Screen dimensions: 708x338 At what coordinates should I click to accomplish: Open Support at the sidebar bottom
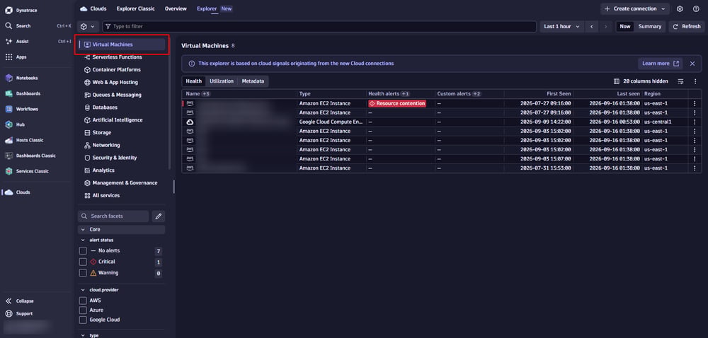click(x=19, y=314)
